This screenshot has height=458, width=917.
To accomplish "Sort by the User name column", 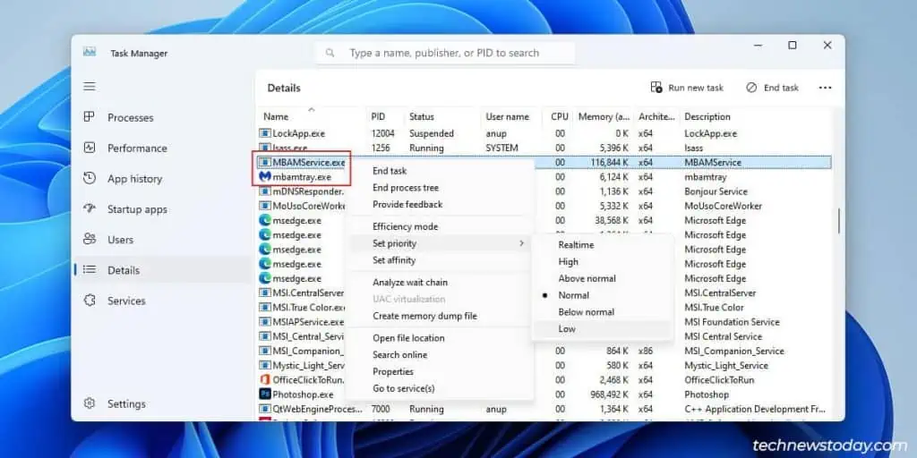I will tap(511, 116).
